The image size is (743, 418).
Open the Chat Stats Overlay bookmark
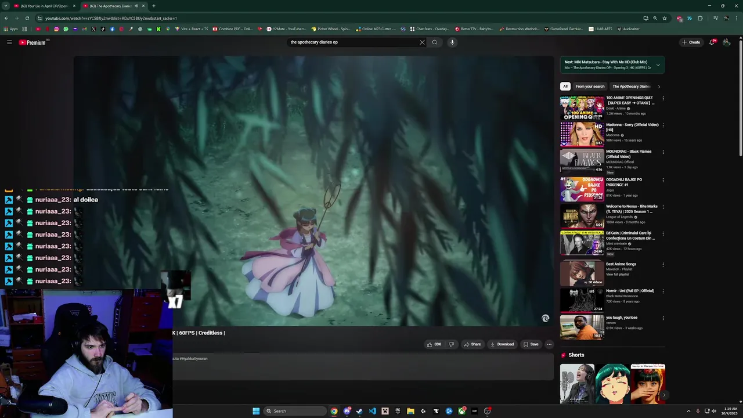430,28
